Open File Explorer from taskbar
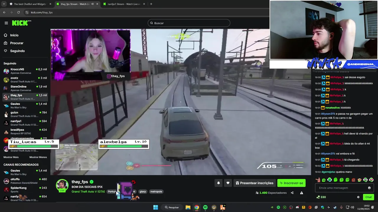The image size is (378, 212). point(188,207)
